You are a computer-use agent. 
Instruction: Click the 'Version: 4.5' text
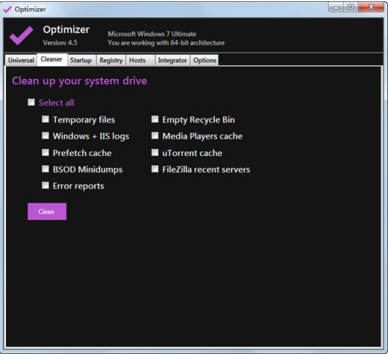point(60,43)
